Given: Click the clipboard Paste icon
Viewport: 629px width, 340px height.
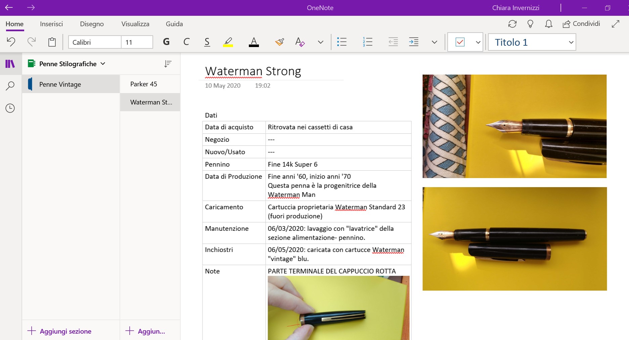Looking at the screenshot, I should click(52, 42).
